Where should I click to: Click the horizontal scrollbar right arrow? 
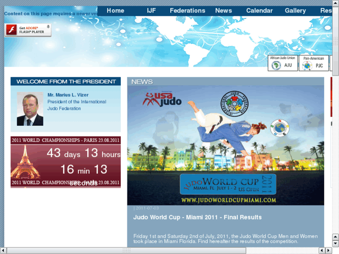pos(329,250)
